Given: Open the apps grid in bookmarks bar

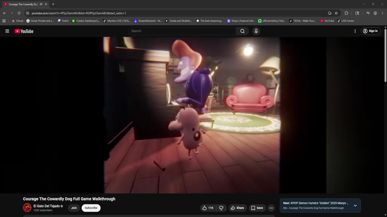Looking at the screenshot, I should coord(4,21).
